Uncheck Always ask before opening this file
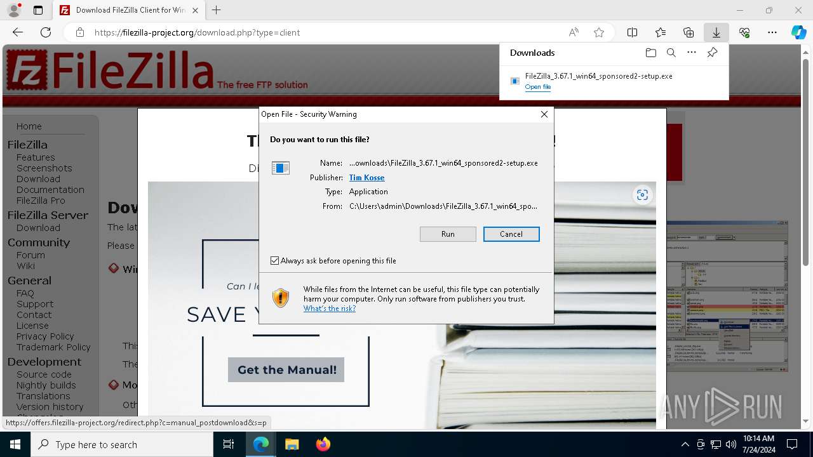 [275, 261]
